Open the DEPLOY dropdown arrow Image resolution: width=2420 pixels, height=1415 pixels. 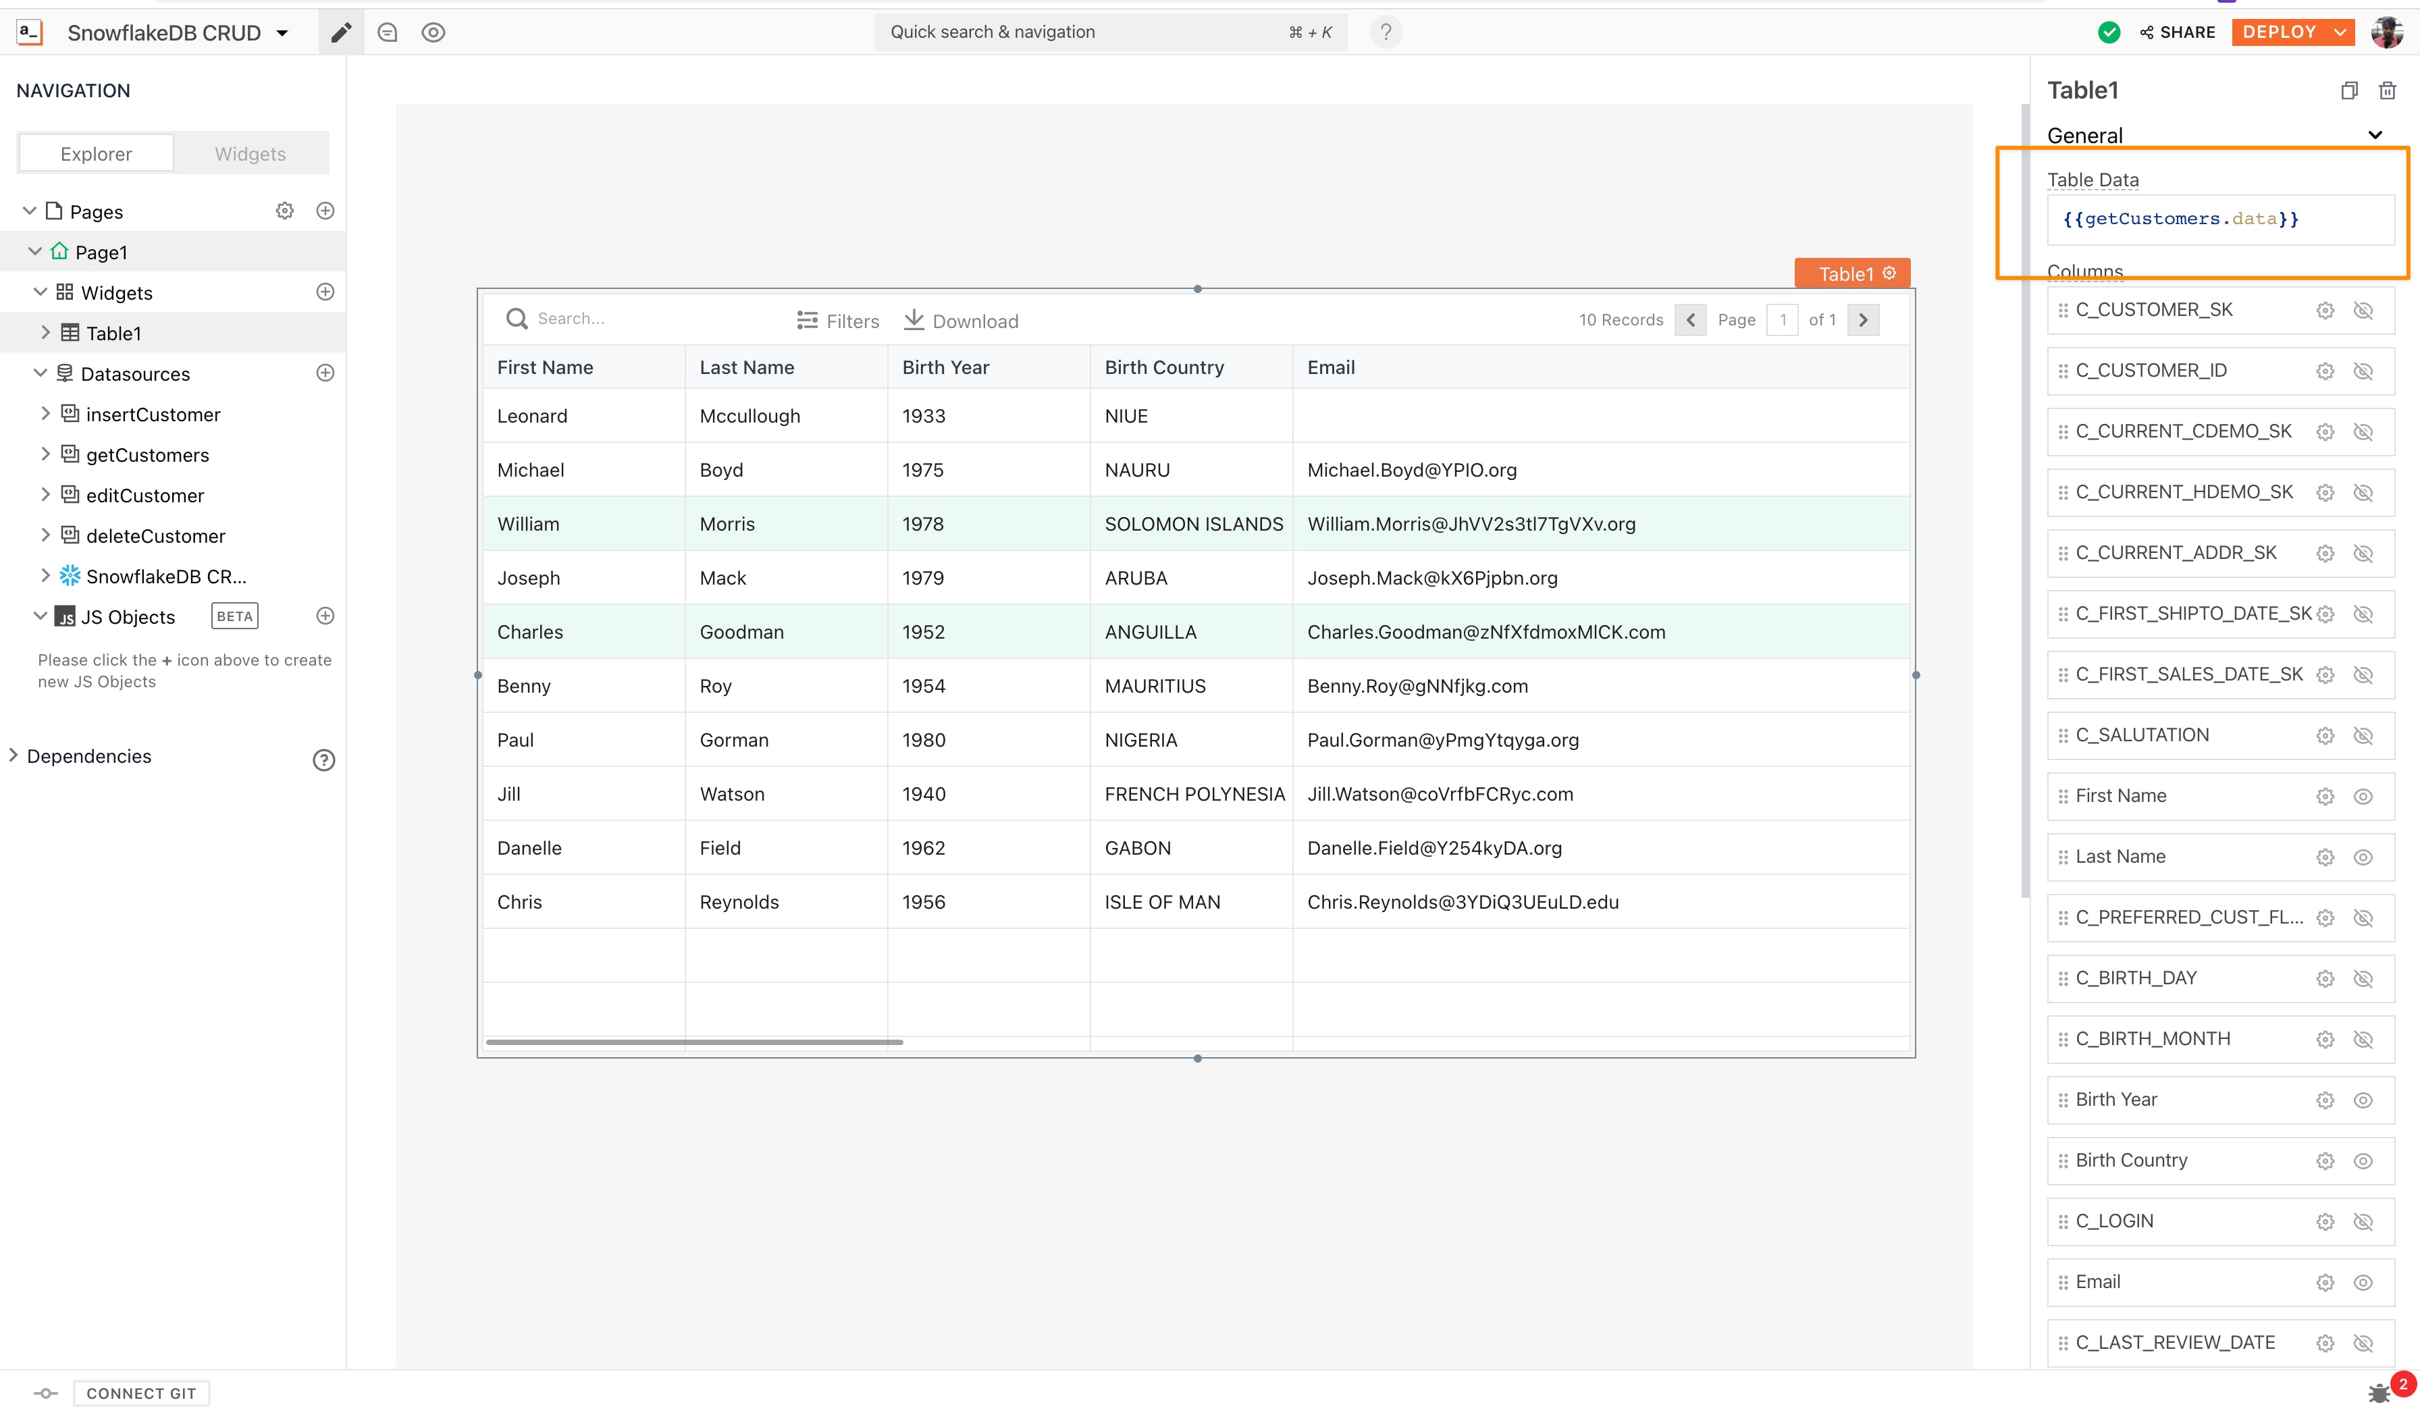tap(2341, 32)
